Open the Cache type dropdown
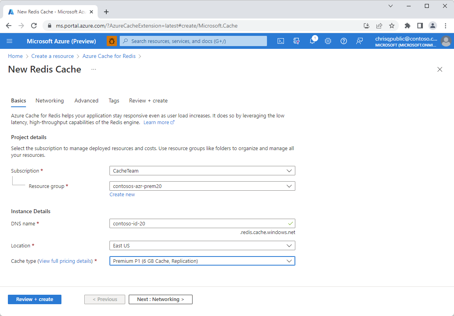Screen dimensions: 454x316 tap(202, 261)
